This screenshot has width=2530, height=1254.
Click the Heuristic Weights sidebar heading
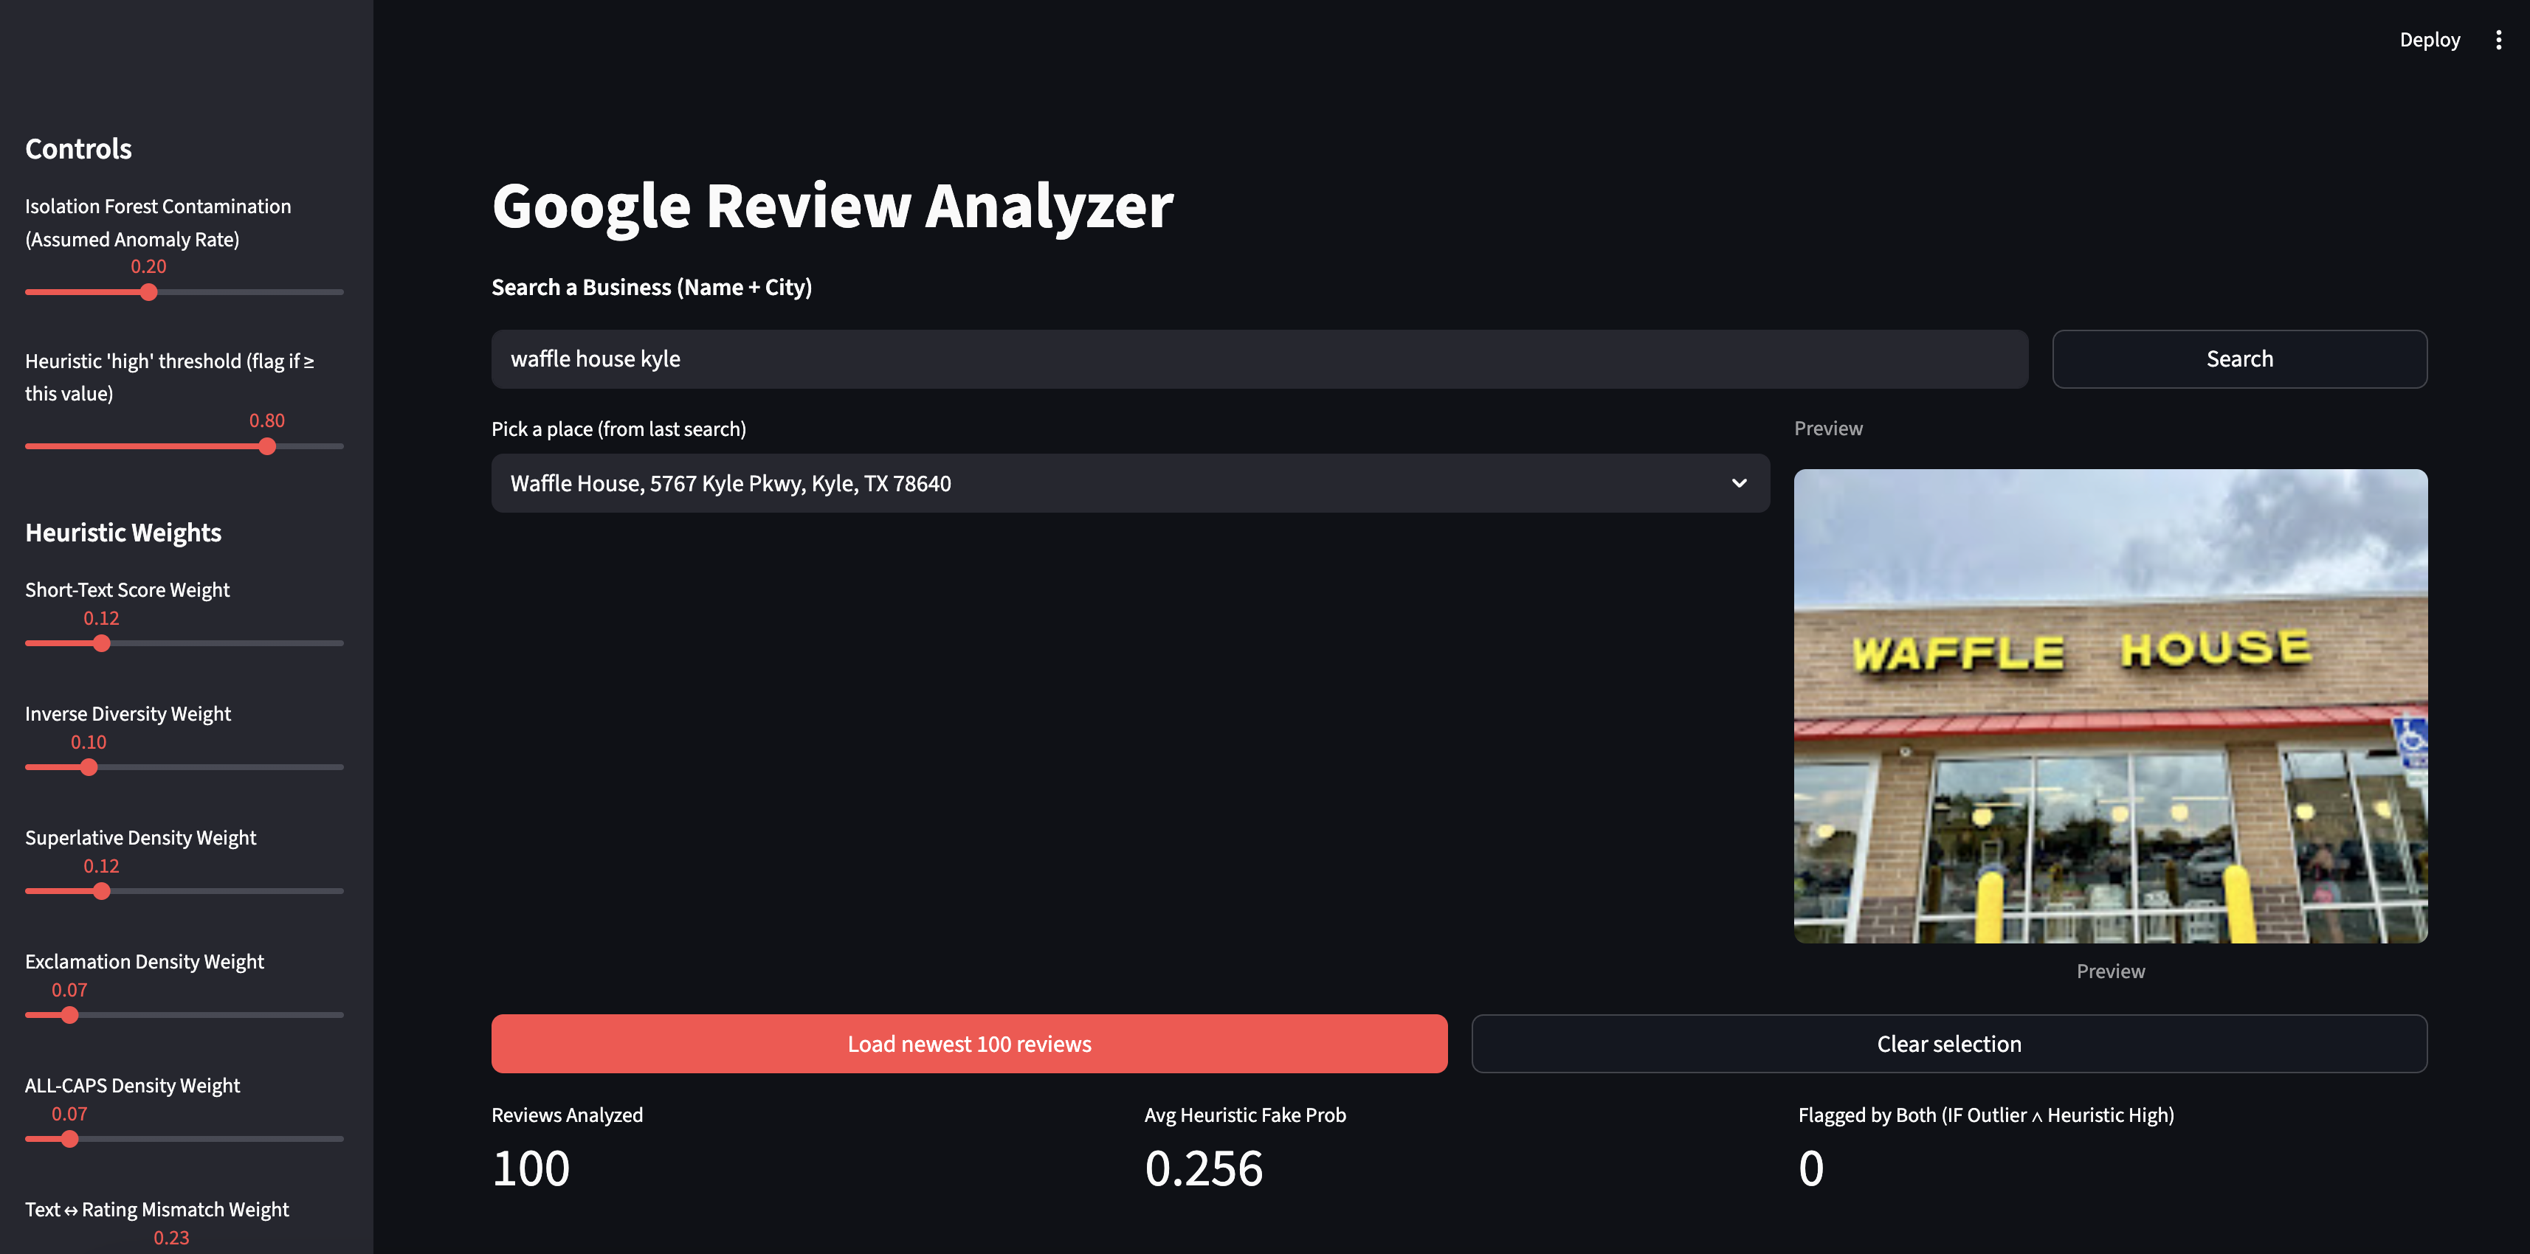click(x=123, y=533)
